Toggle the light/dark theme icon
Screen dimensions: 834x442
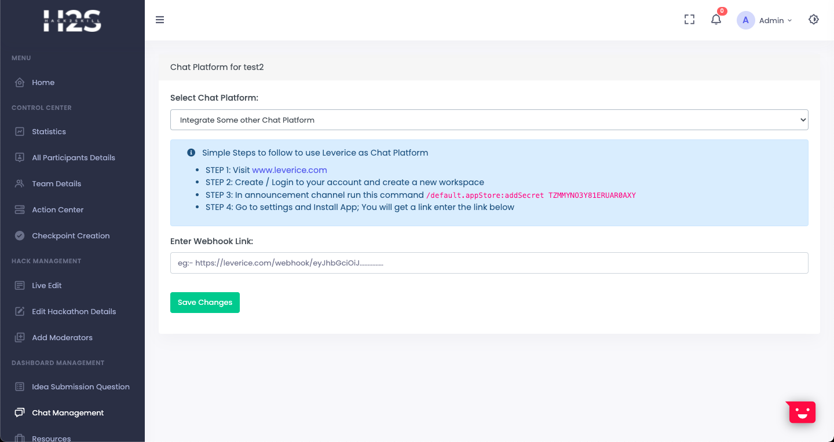(814, 20)
